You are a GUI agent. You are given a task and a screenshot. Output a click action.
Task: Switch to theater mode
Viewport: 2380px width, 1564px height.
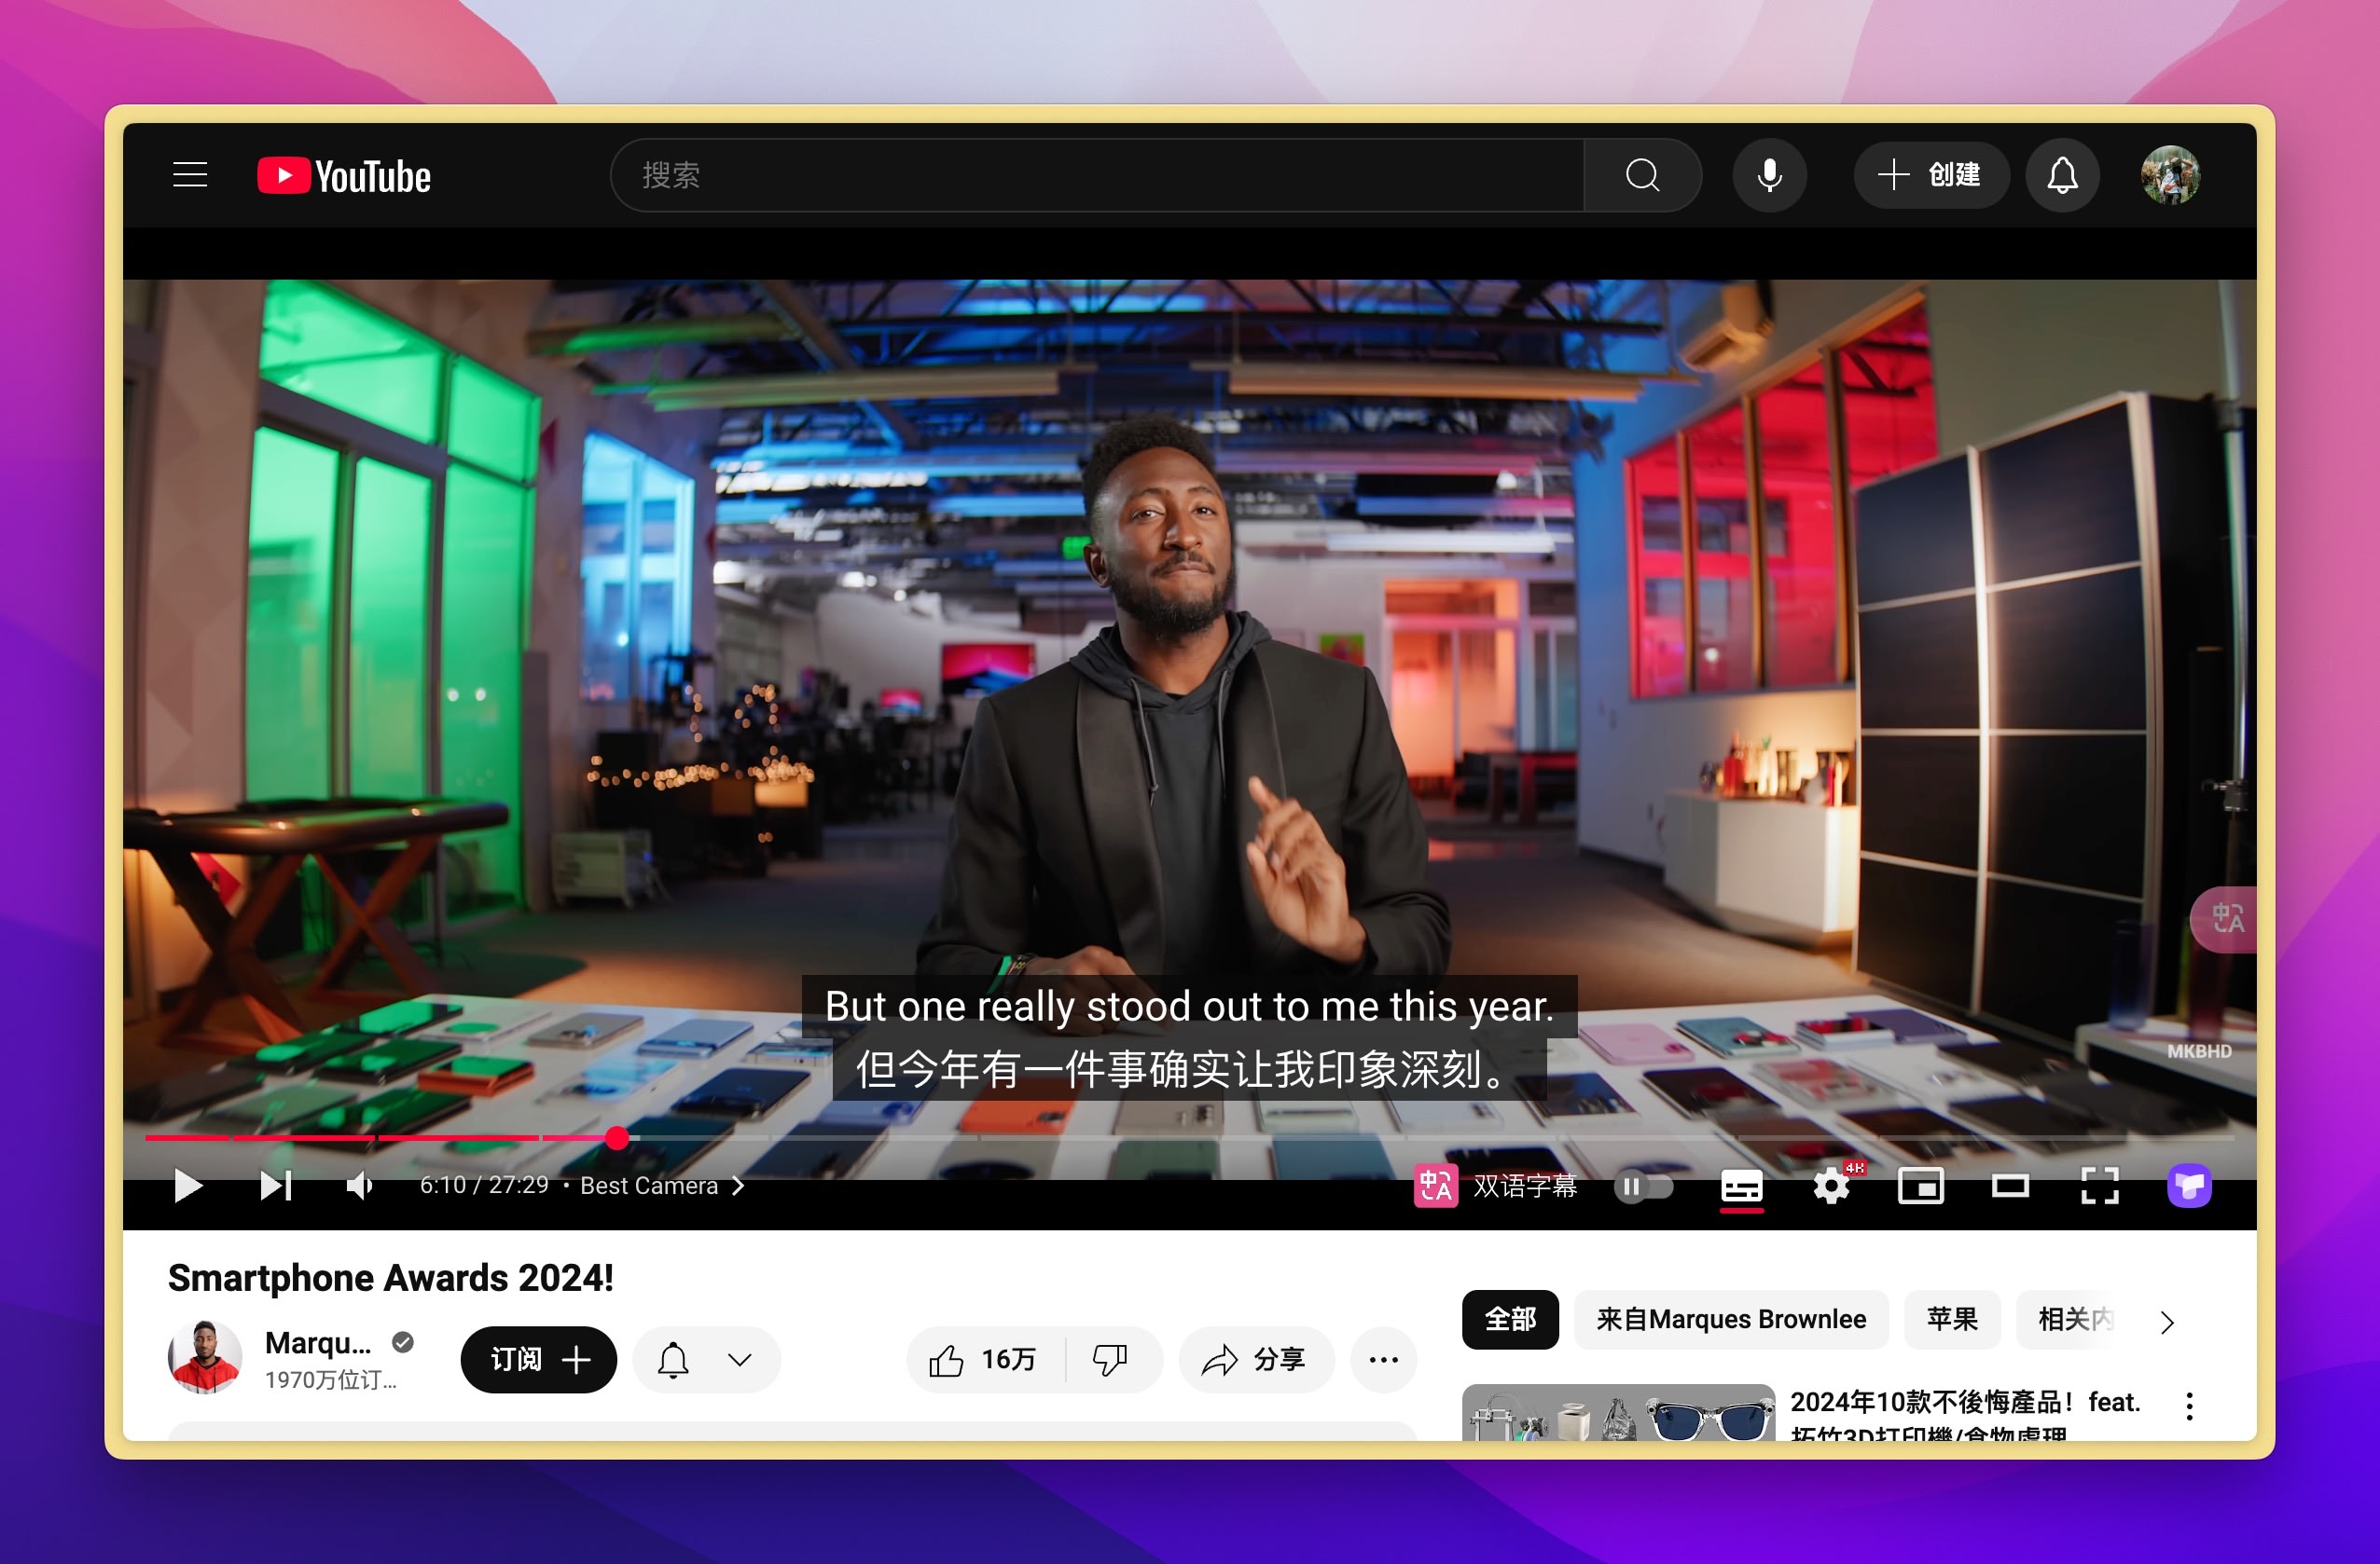coord(2010,1187)
